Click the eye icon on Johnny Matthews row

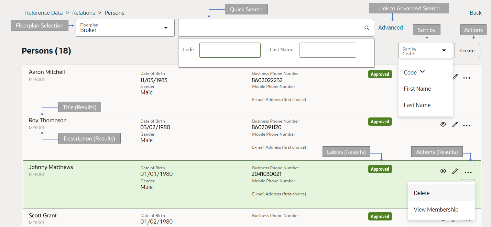pyautogui.click(x=443, y=171)
